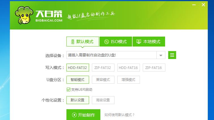The height and width of the screenshot is (120, 214).
Task: Choose 增强模式 partition option
Action: 129,80
